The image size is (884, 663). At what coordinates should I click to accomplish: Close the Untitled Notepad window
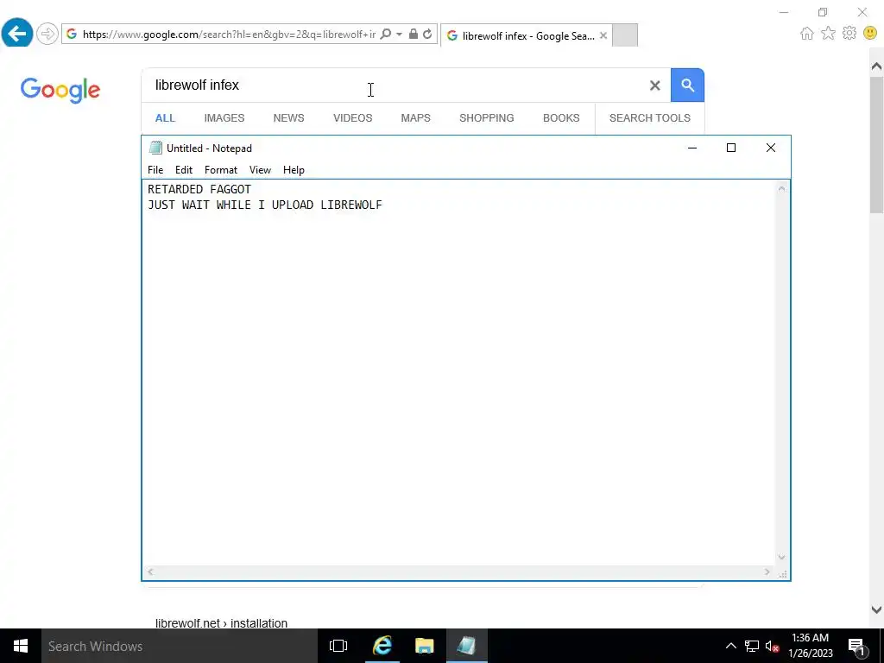[x=771, y=148]
